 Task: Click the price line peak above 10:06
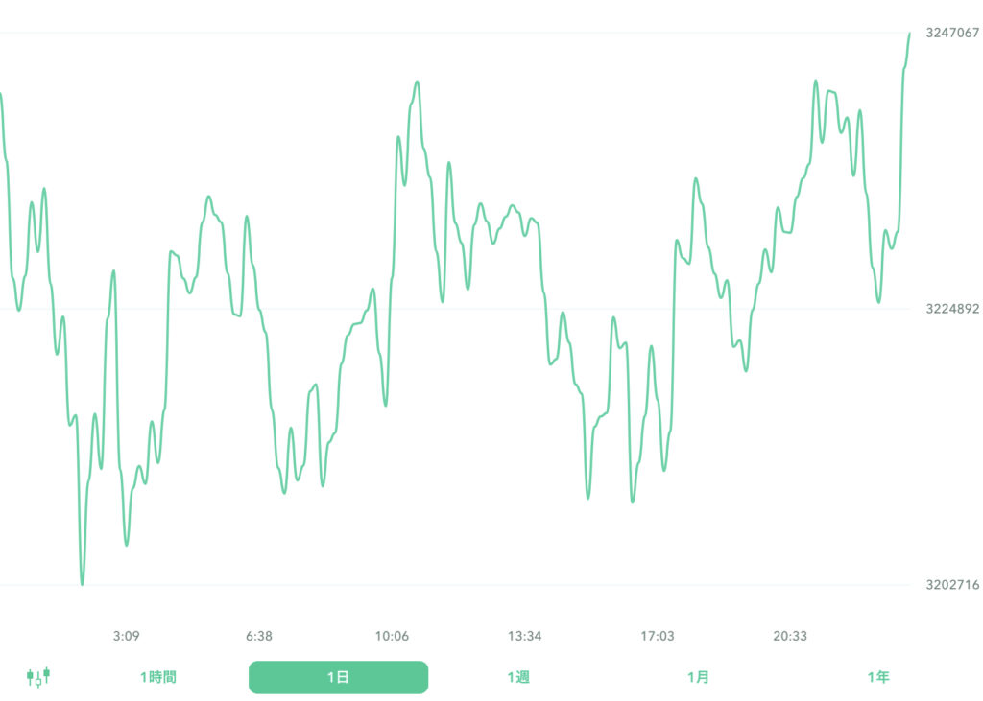[x=417, y=82]
